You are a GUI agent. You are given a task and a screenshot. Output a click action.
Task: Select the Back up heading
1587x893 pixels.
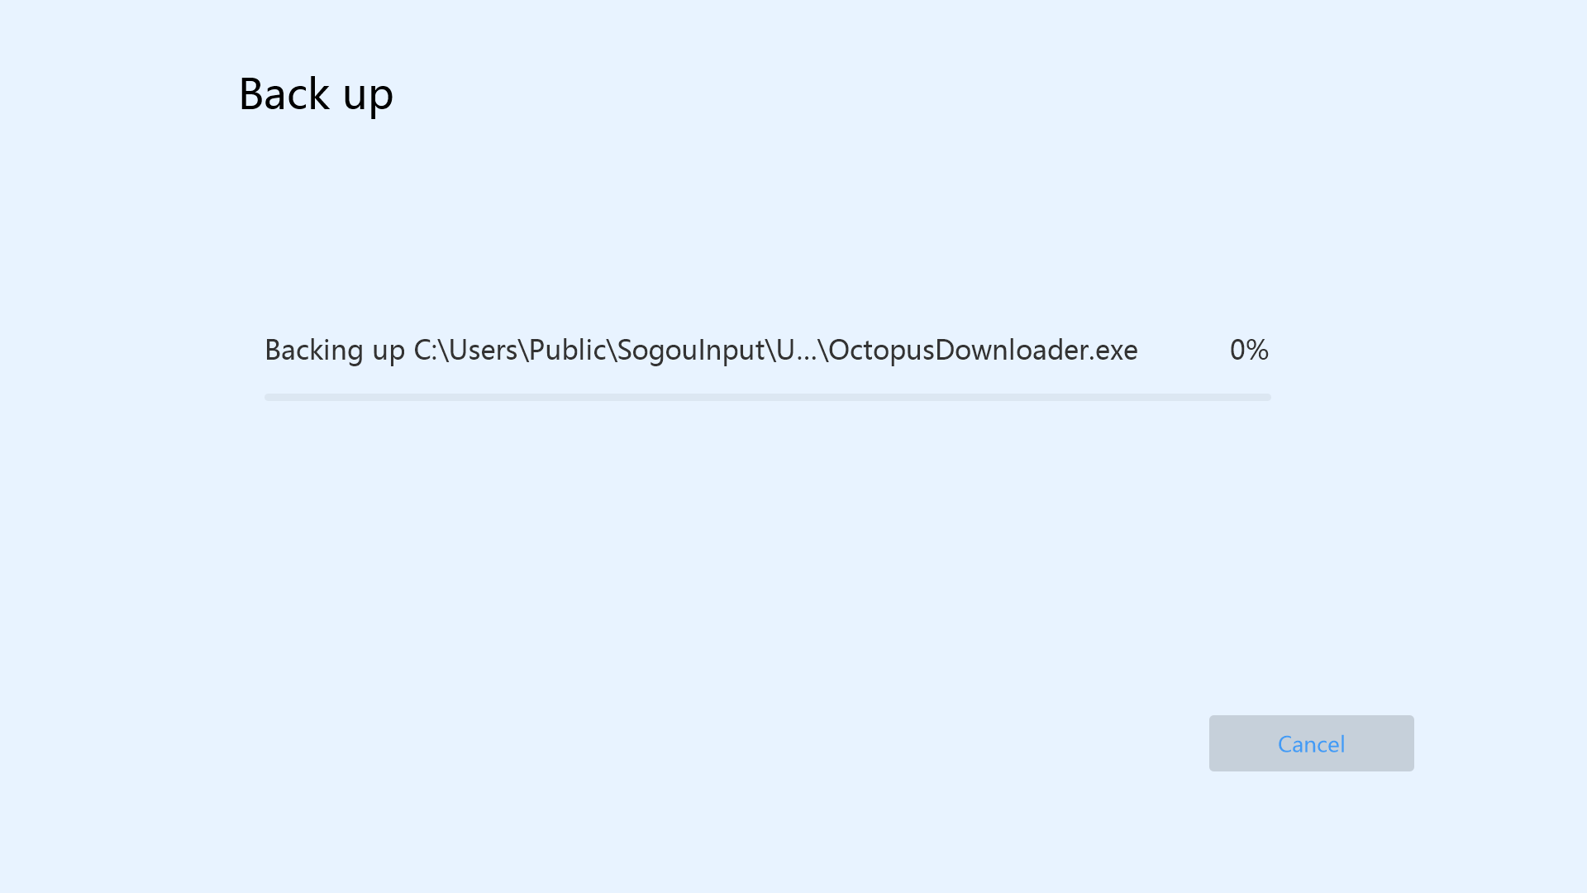coord(316,92)
